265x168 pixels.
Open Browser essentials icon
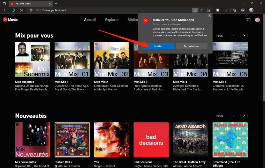[x=243, y=10]
